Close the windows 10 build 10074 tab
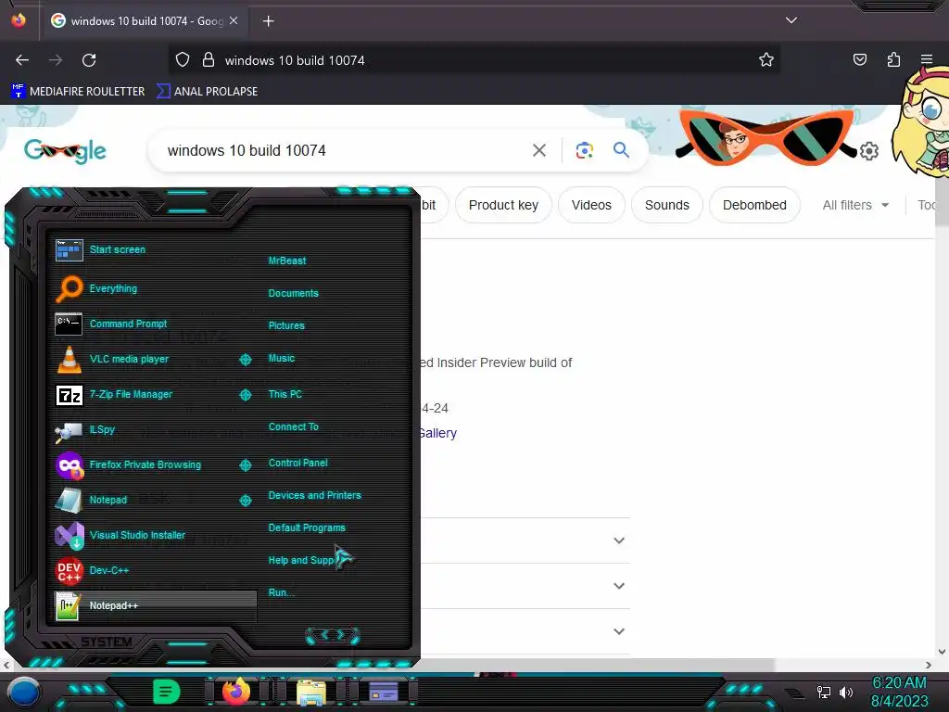 pos(234,20)
